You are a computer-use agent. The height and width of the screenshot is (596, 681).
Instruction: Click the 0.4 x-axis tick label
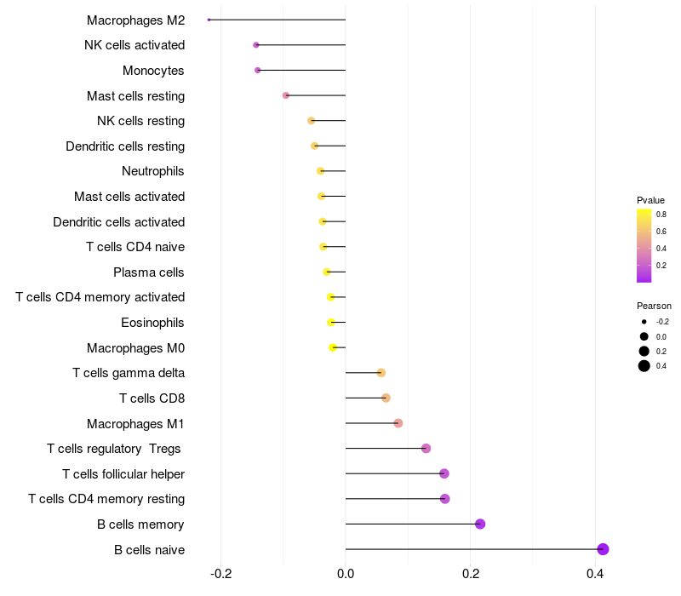[595, 574]
